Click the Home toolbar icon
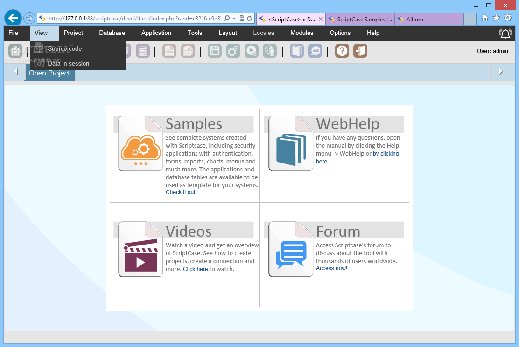 [15, 51]
